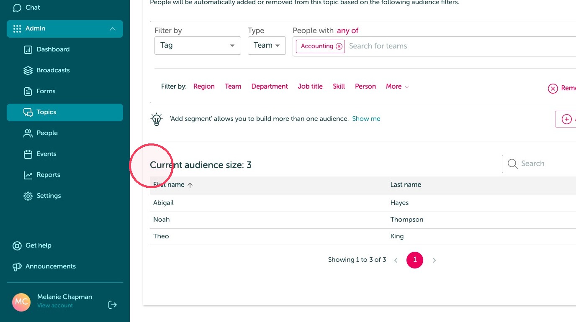Click the Search for teams field

[x=460, y=46]
